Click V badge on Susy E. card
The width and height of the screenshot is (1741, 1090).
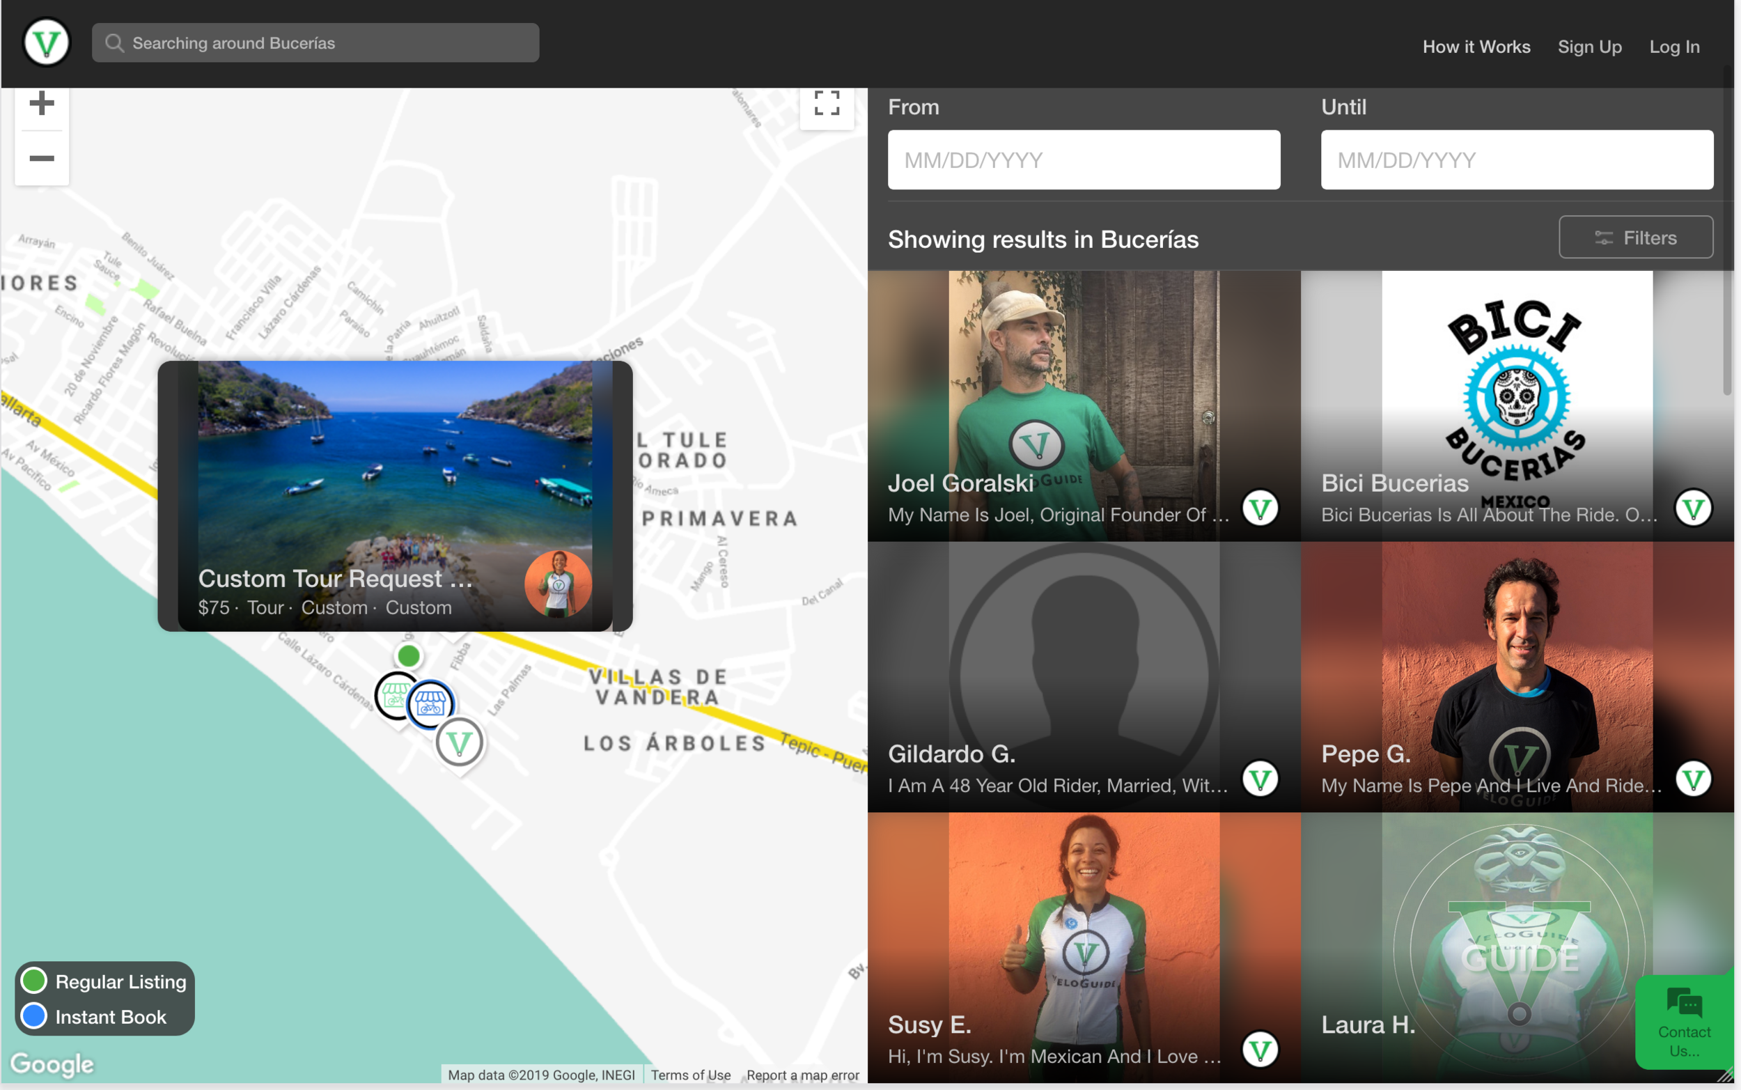[x=1260, y=1050]
